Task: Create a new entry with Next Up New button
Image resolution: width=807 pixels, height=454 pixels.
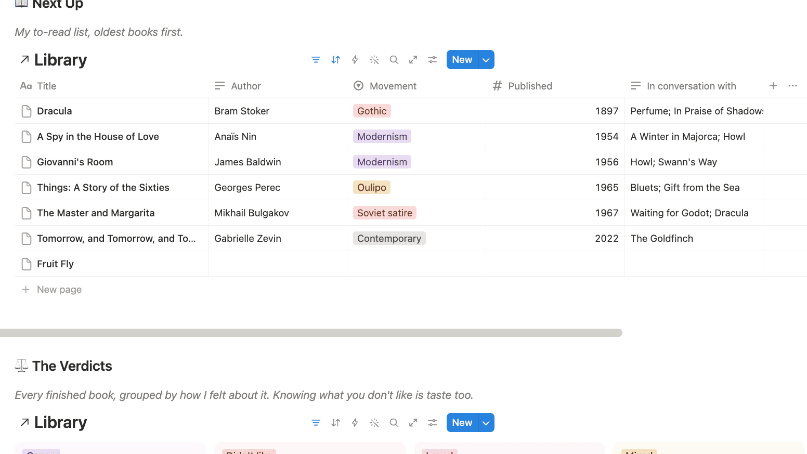Action: (462, 60)
